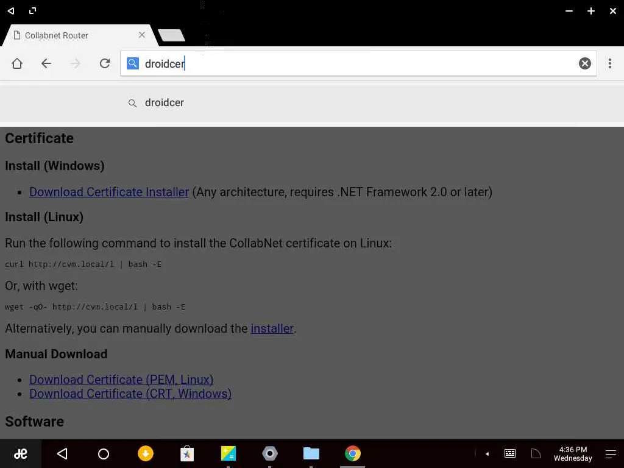The height and width of the screenshot is (468, 624).
Task: Download Certificate (CRT, Windows)
Action: 130,394
